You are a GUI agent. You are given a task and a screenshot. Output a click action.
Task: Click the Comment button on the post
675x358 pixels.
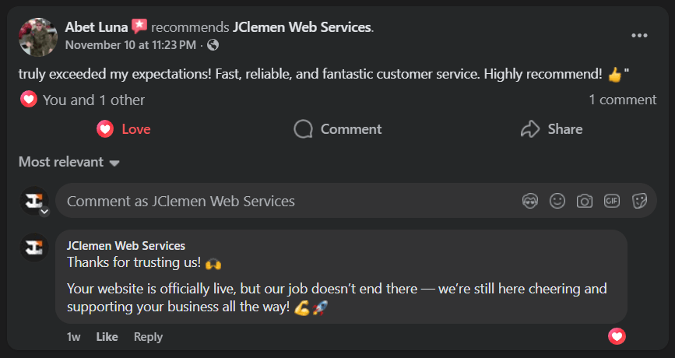click(338, 129)
